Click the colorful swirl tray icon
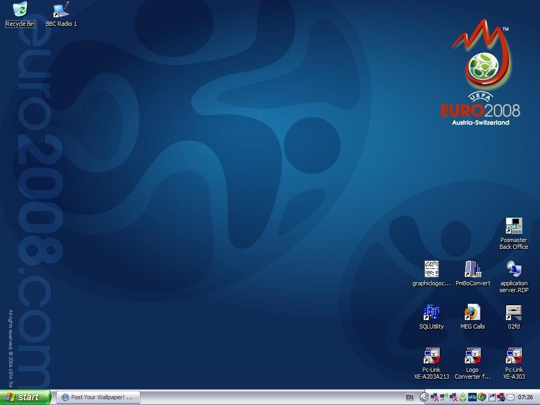 (x=482, y=397)
